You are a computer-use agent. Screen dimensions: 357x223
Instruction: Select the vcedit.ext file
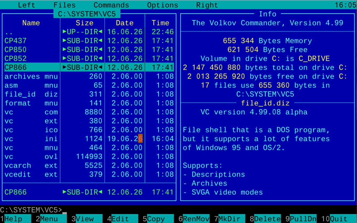[x=89, y=175]
